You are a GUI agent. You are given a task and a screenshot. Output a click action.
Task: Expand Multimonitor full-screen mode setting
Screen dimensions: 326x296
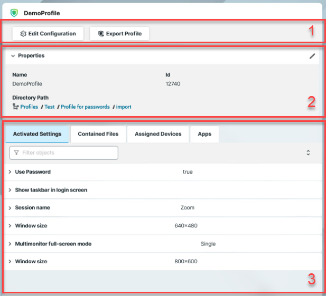[x=10, y=244]
